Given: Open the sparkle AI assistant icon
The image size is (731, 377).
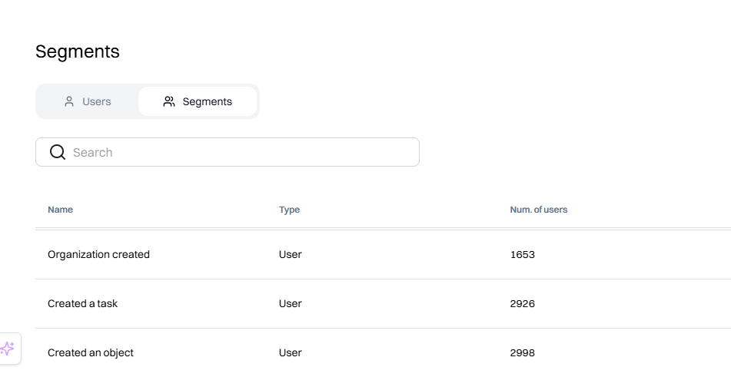Looking at the screenshot, I should (8, 349).
